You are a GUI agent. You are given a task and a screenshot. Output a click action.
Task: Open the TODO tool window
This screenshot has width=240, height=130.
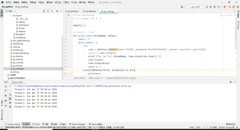pos(36,124)
